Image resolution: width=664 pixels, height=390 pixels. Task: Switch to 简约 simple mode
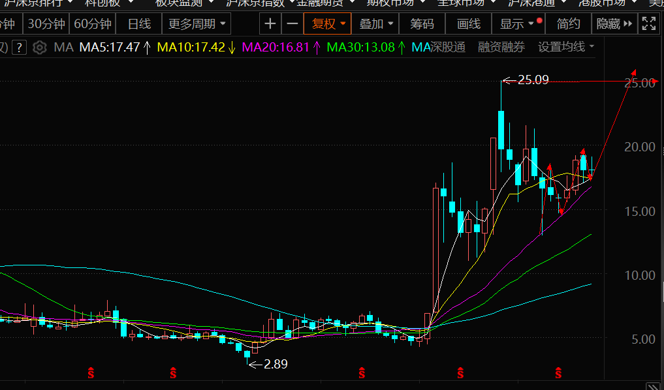pos(568,23)
